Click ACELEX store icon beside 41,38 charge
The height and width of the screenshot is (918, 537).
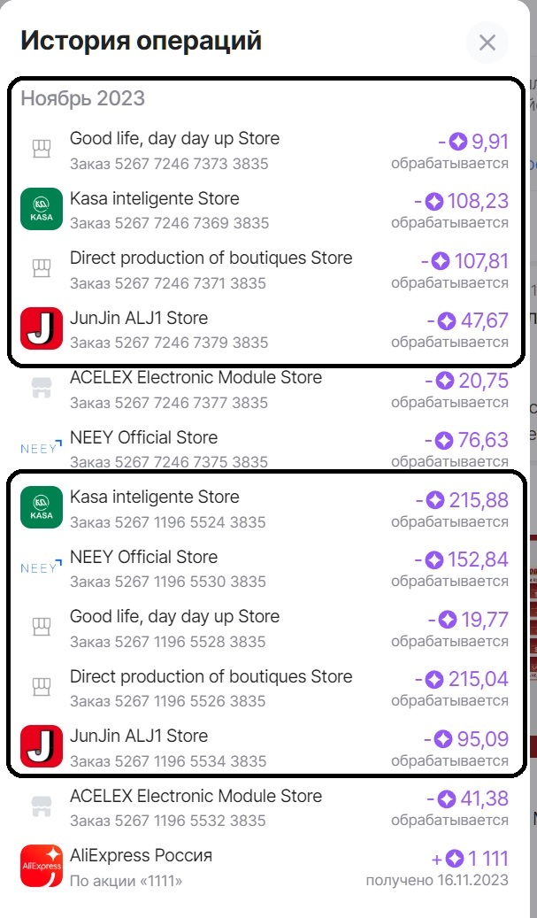38,806
